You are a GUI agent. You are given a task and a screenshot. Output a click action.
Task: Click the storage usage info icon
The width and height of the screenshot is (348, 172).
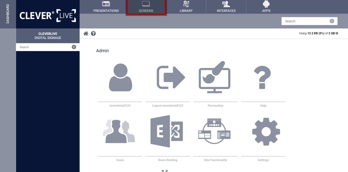pos(337,33)
